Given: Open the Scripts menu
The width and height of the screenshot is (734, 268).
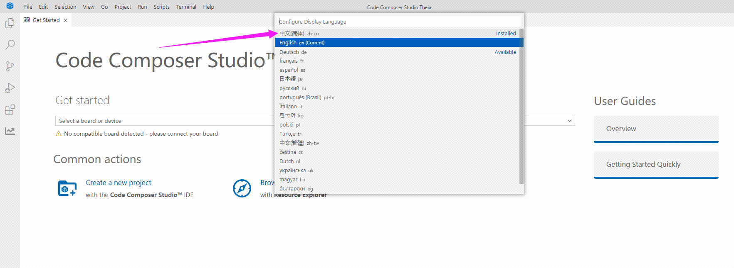Looking at the screenshot, I should [161, 7].
